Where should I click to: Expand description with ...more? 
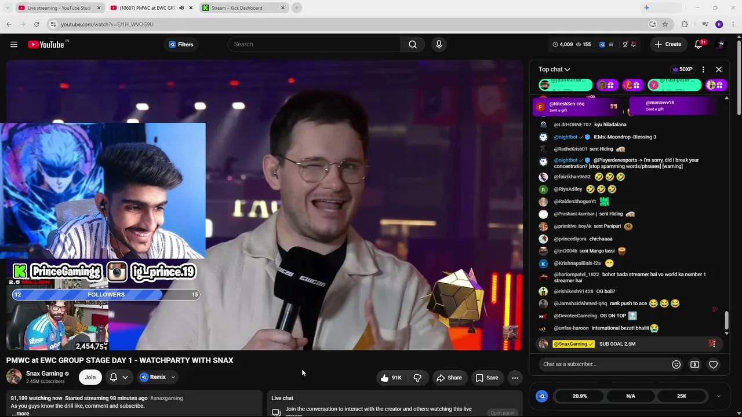tap(21, 414)
